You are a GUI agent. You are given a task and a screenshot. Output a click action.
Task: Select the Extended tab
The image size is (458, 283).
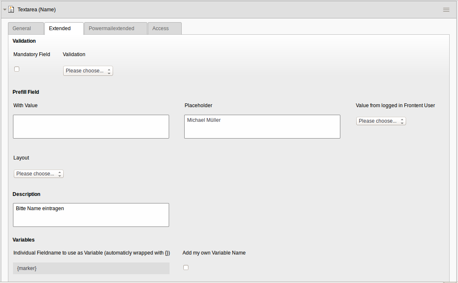(x=60, y=28)
